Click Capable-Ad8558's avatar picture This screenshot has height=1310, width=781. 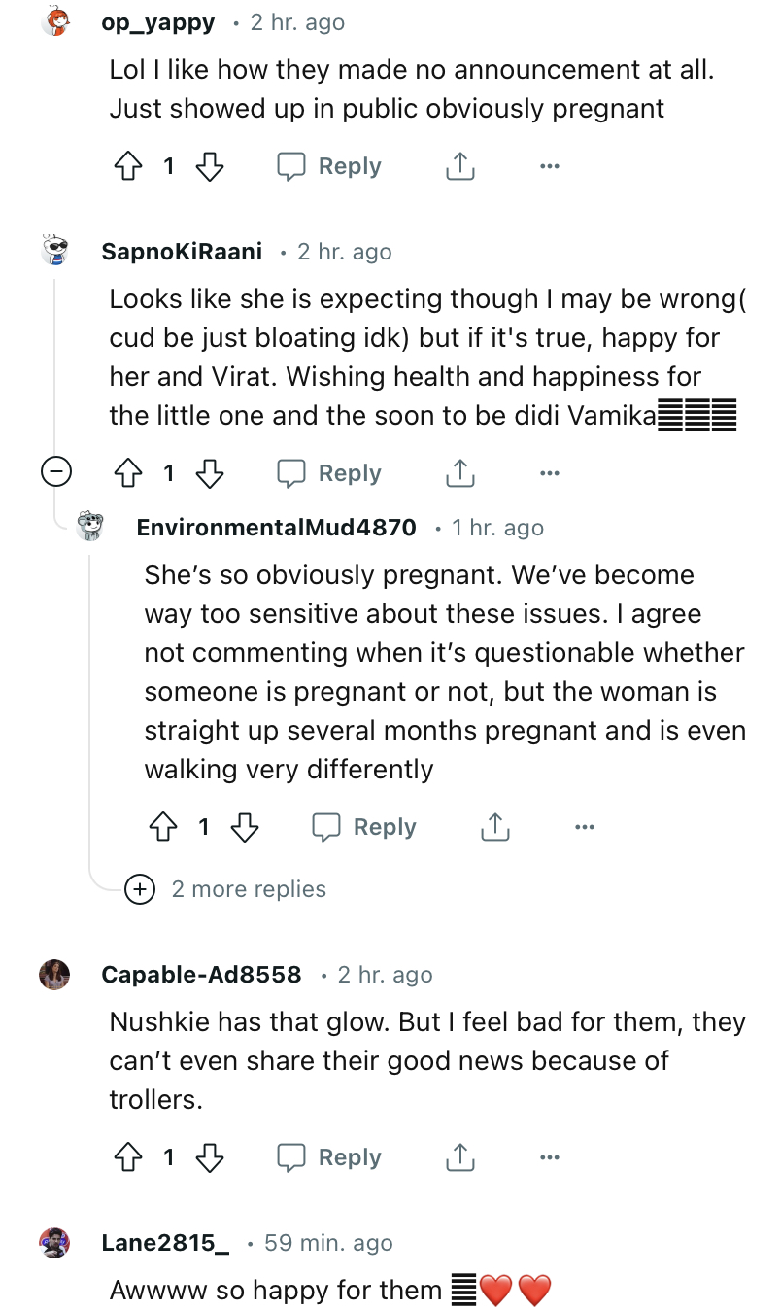(x=55, y=974)
